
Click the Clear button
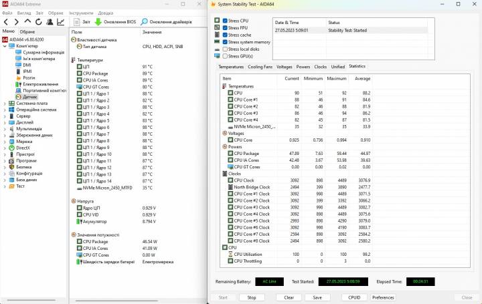(289, 297)
